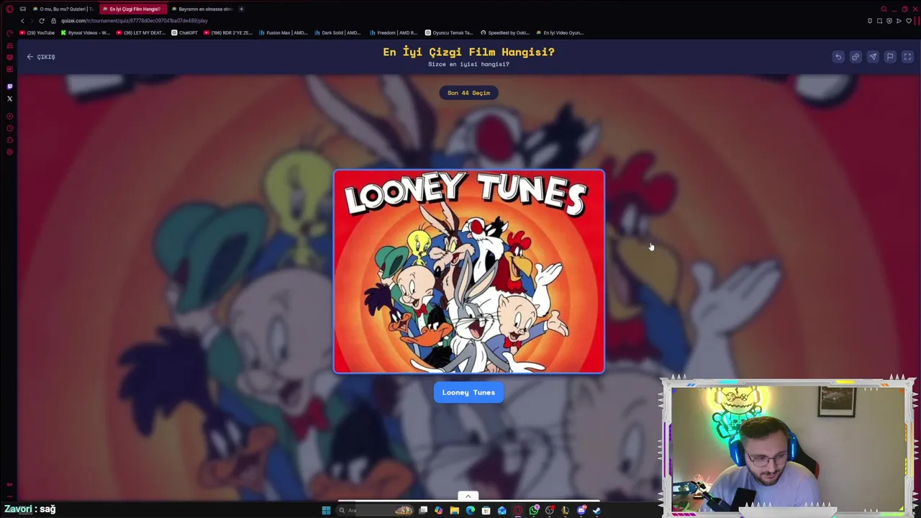Viewport: 921px width, 518px height.
Task: Switch to 'O mu, Bu mu? Quizleri' tab
Action: click(x=63, y=9)
